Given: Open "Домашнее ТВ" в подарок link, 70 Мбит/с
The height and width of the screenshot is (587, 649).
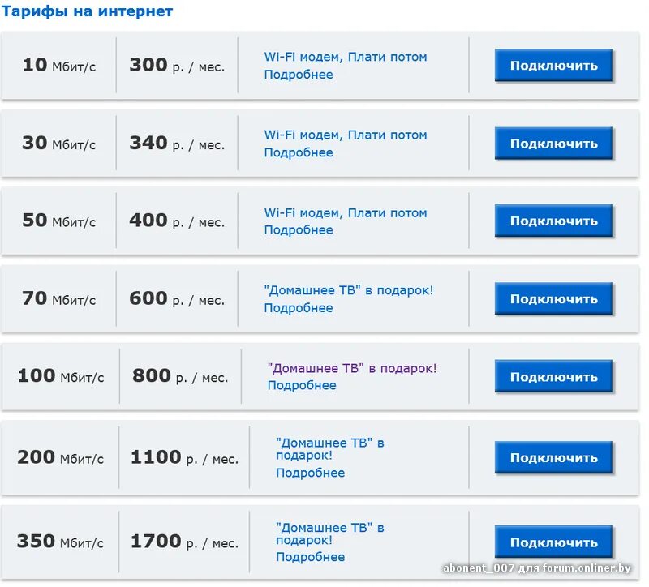Looking at the screenshot, I should pyautogui.click(x=349, y=290).
